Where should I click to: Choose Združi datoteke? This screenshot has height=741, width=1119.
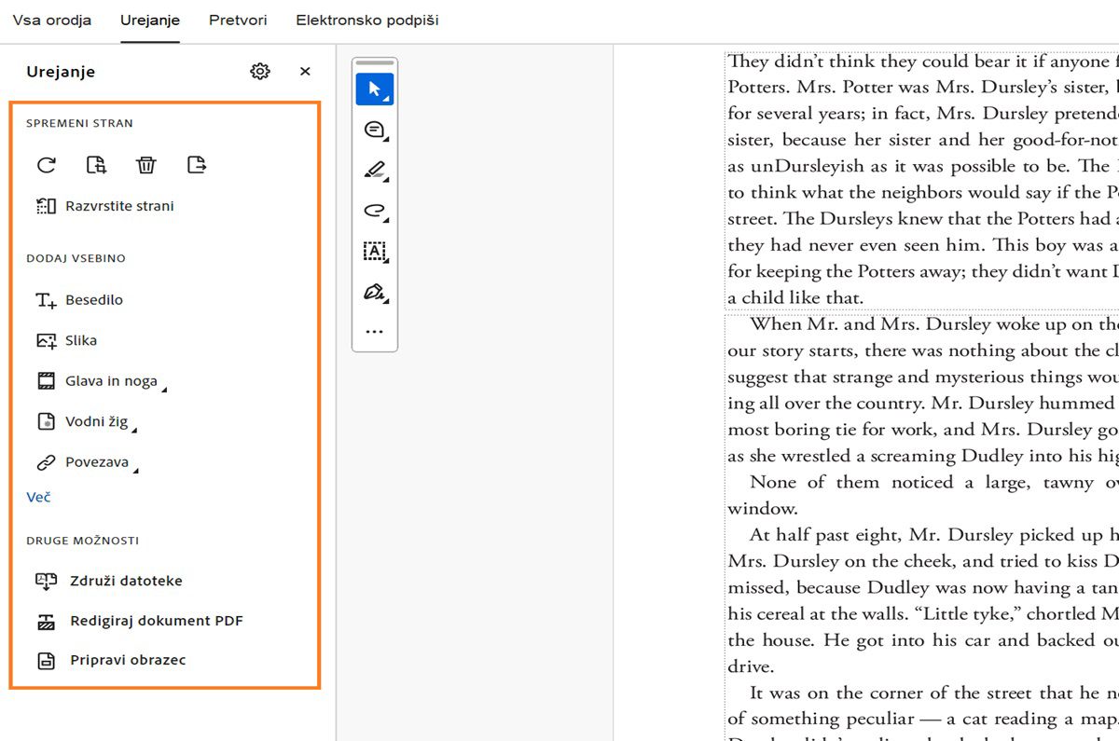click(109, 581)
